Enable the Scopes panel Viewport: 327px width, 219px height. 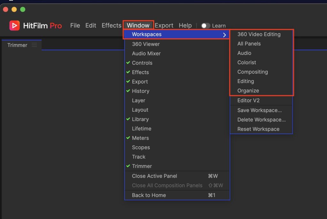177,147
